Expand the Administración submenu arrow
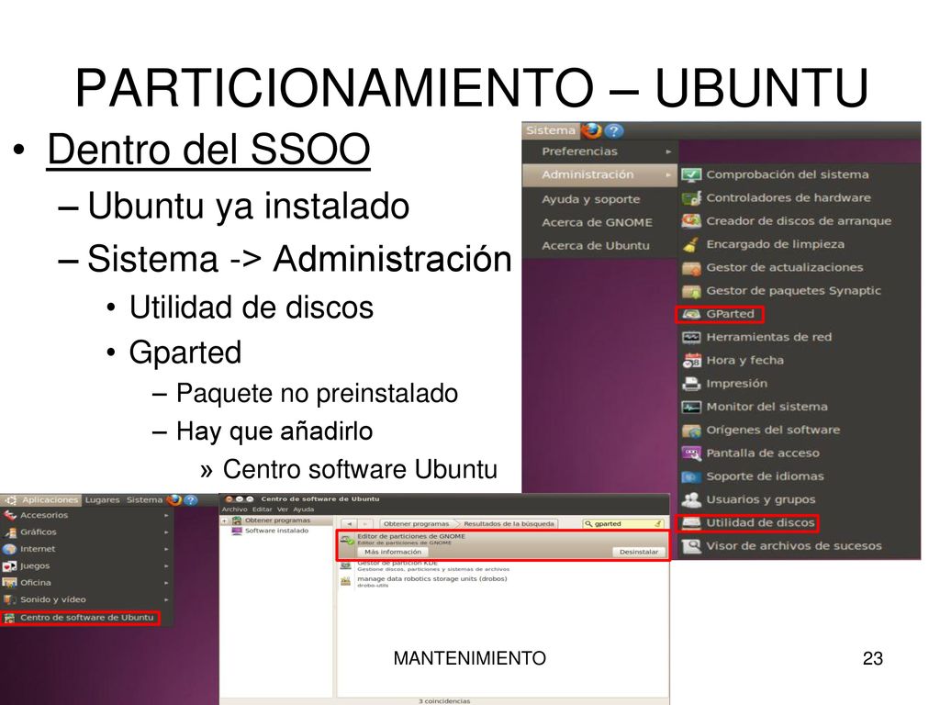Screen dimensions: 940x705 (668, 175)
